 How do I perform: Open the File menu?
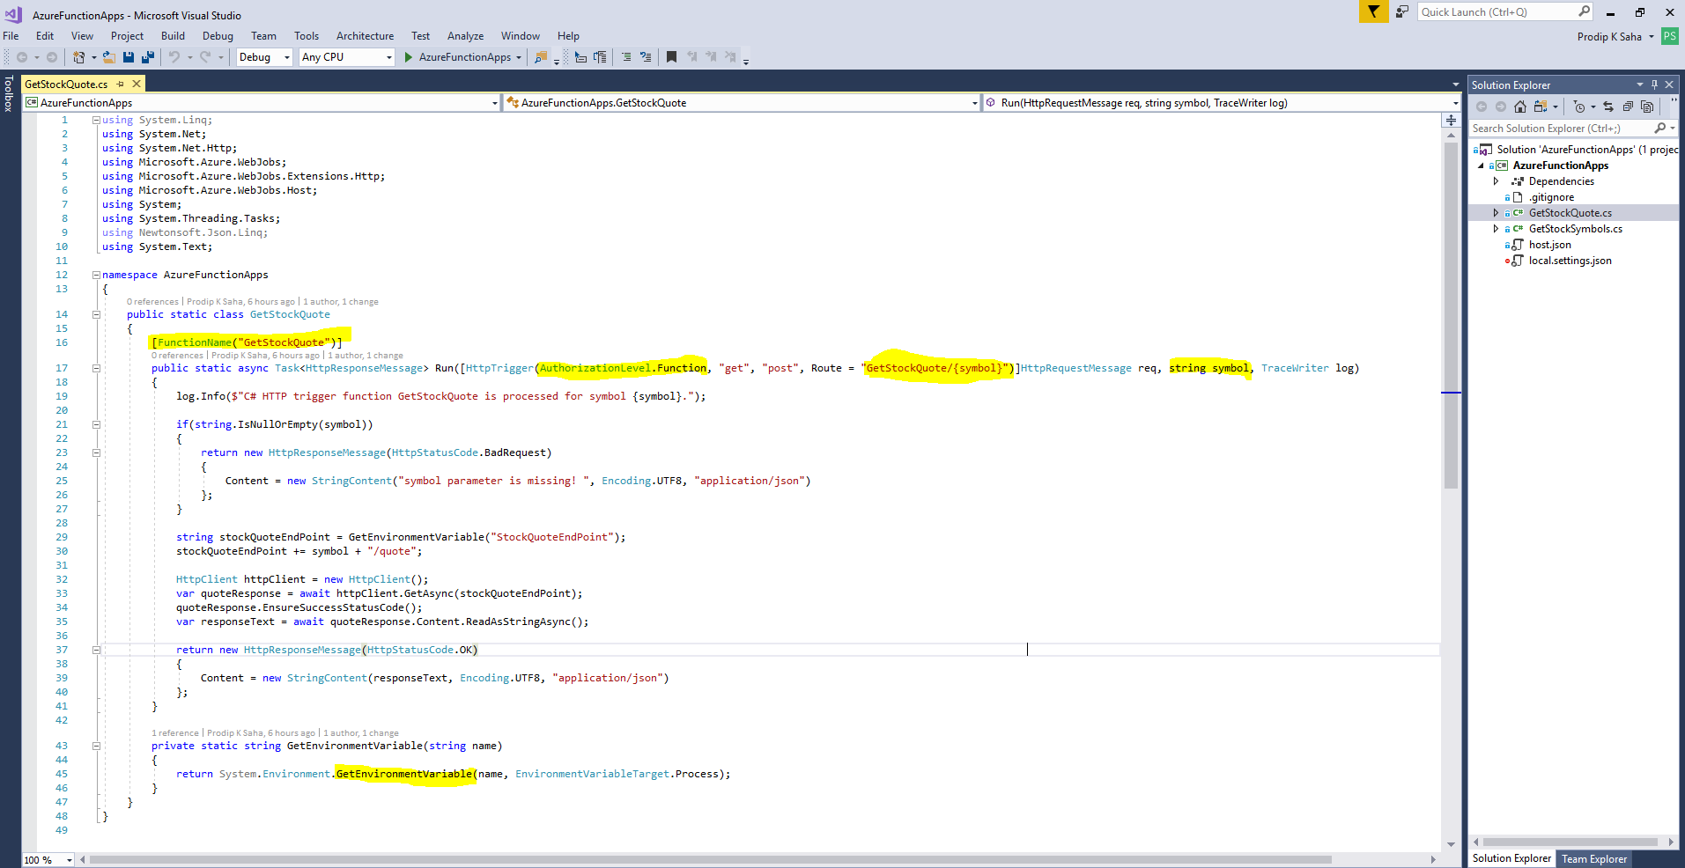click(x=11, y=36)
